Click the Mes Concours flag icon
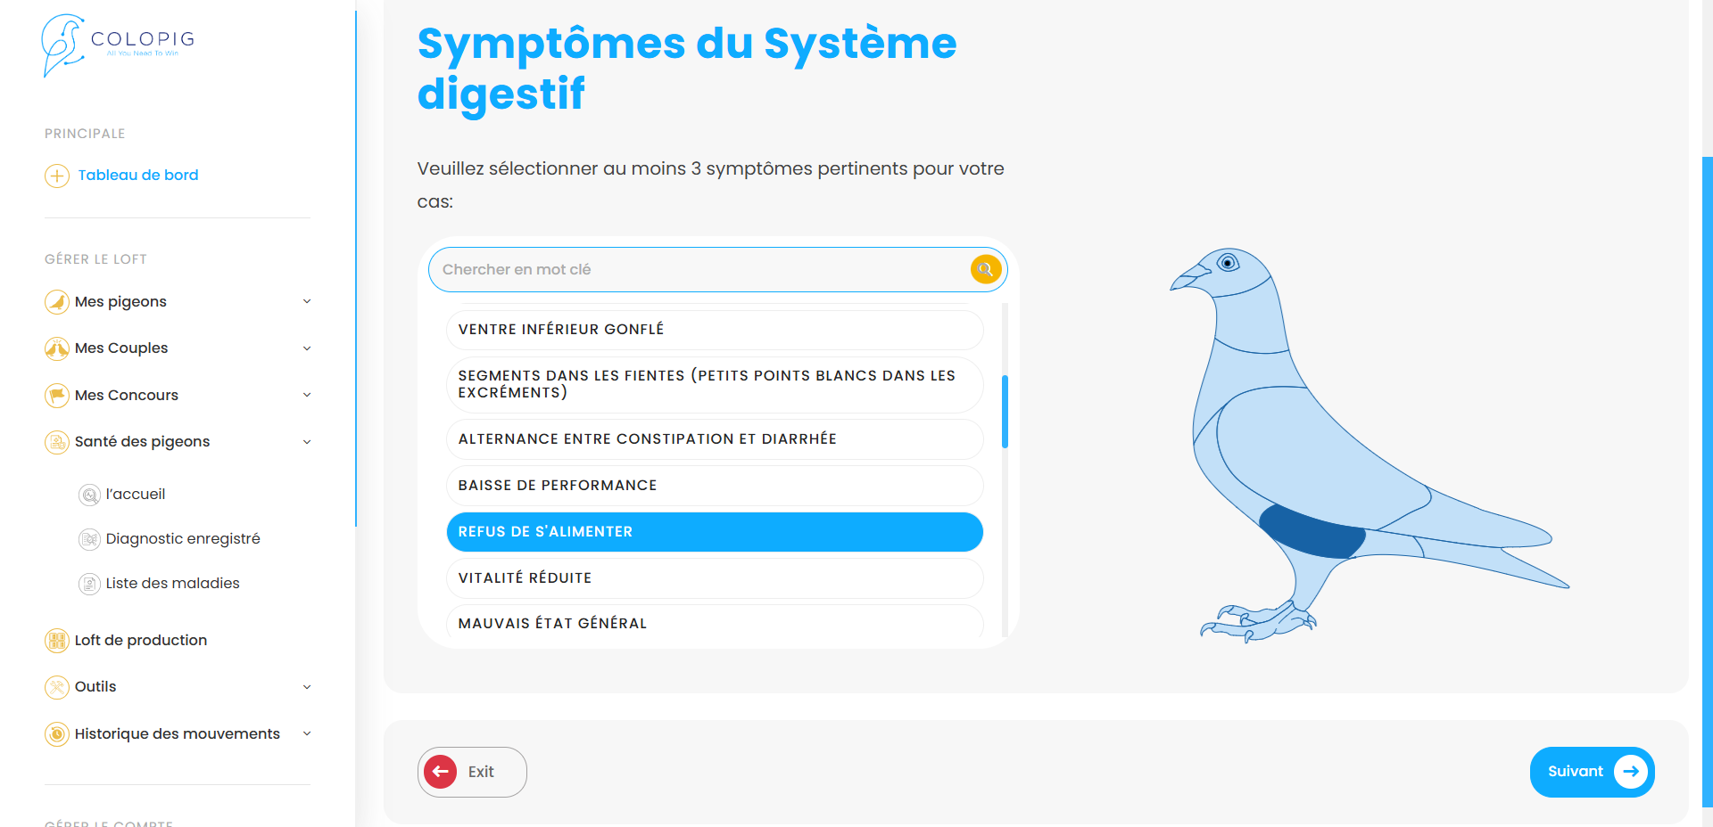Screen dimensions: 1713x827 point(57,395)
